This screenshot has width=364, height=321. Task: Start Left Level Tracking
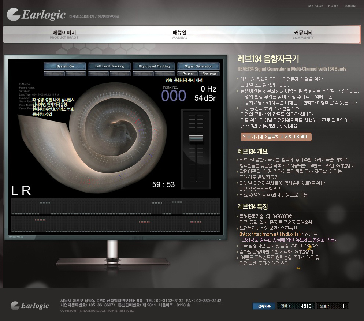(x=109, y=66)
